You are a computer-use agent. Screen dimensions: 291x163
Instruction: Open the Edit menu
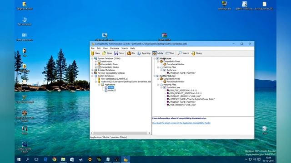[99, 48]
